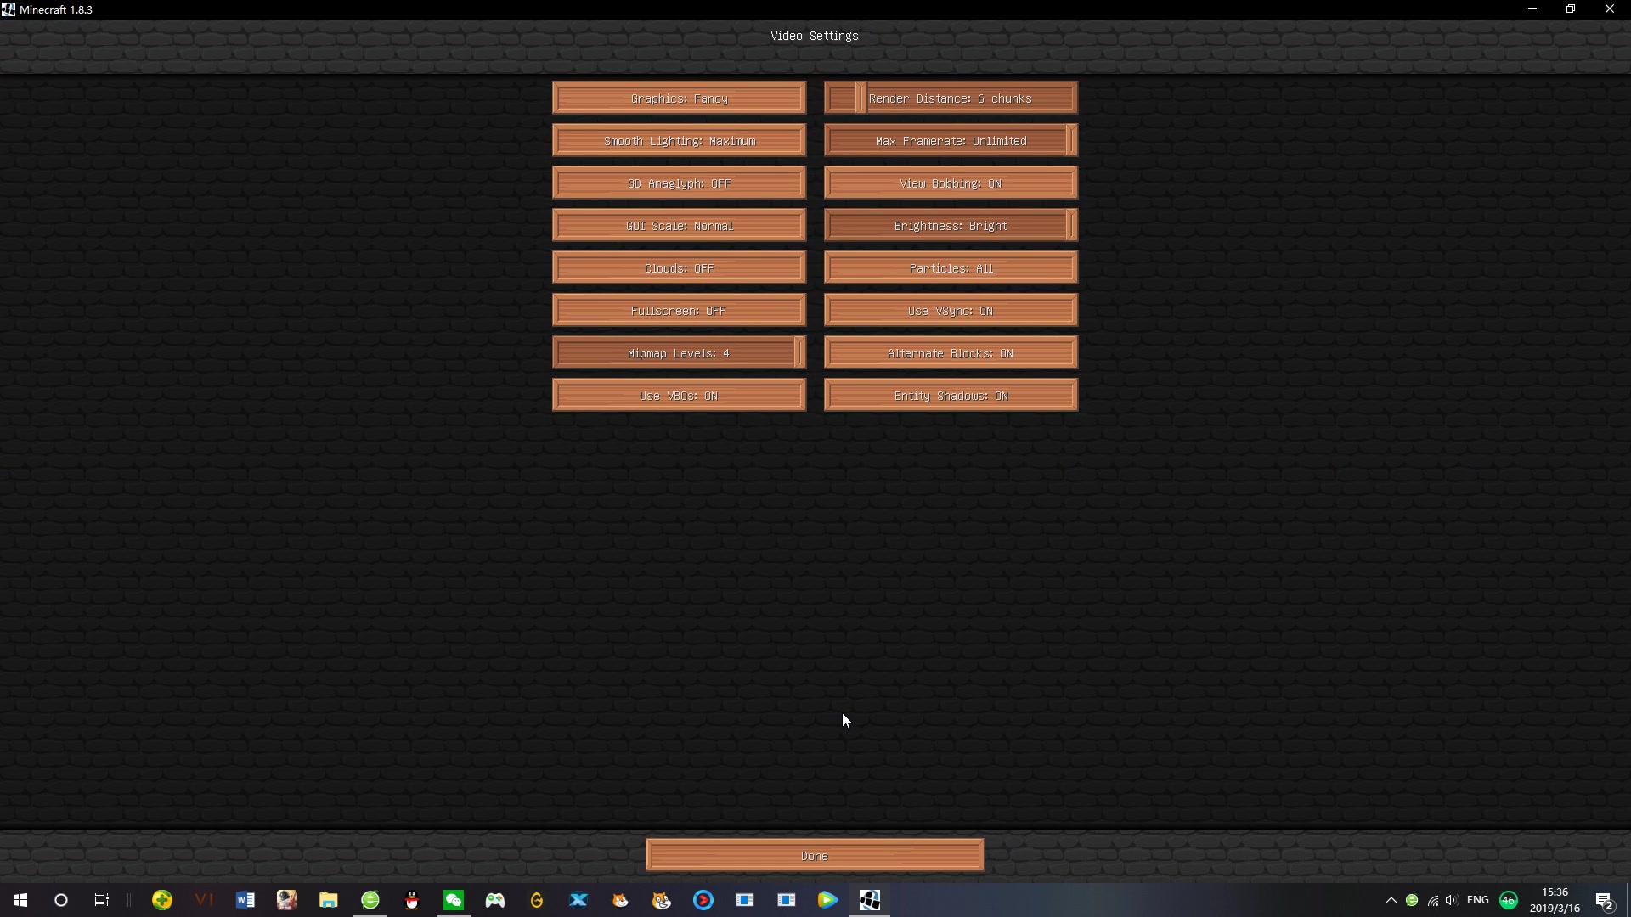Toggle Use VBOs: ON
1631x917 pixels.
(679, 395)
